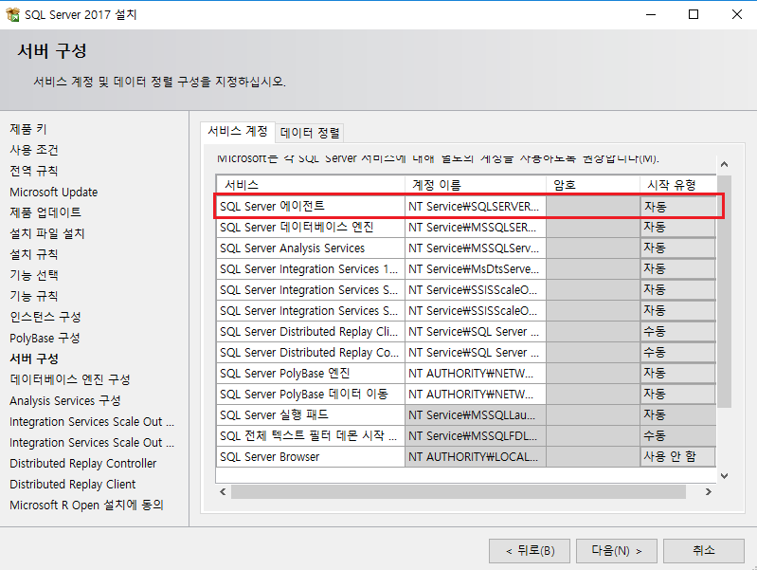Click the 다음(N) > button

617,551
